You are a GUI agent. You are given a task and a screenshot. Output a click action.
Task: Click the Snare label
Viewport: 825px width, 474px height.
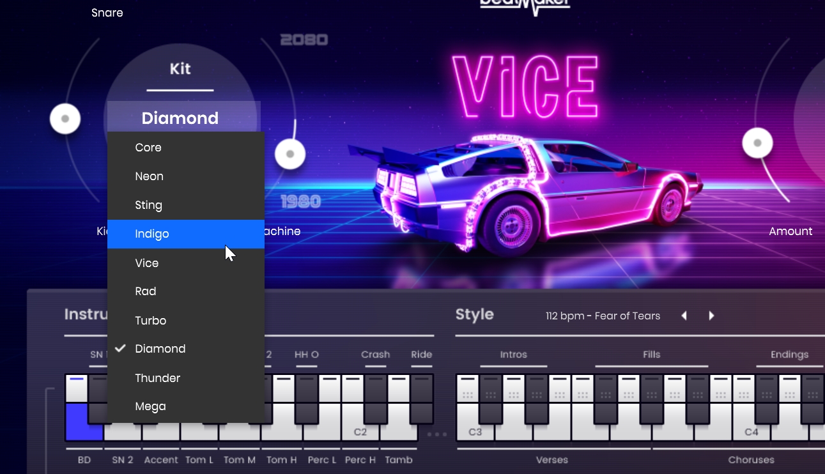107,13
